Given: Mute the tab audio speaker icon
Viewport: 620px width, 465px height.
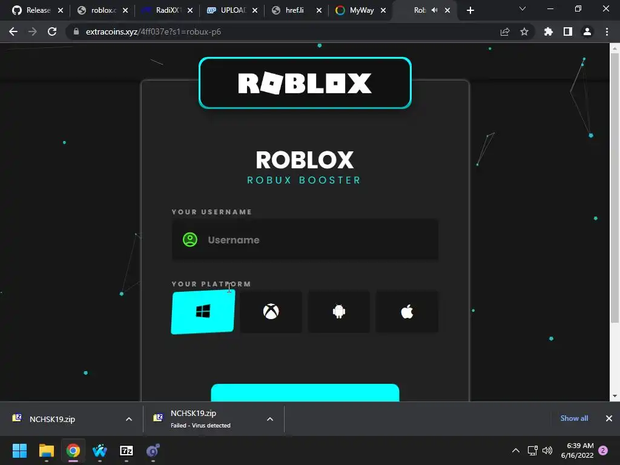Looking at the screenshot, I should pyautogui.click(x=435, y=10).
